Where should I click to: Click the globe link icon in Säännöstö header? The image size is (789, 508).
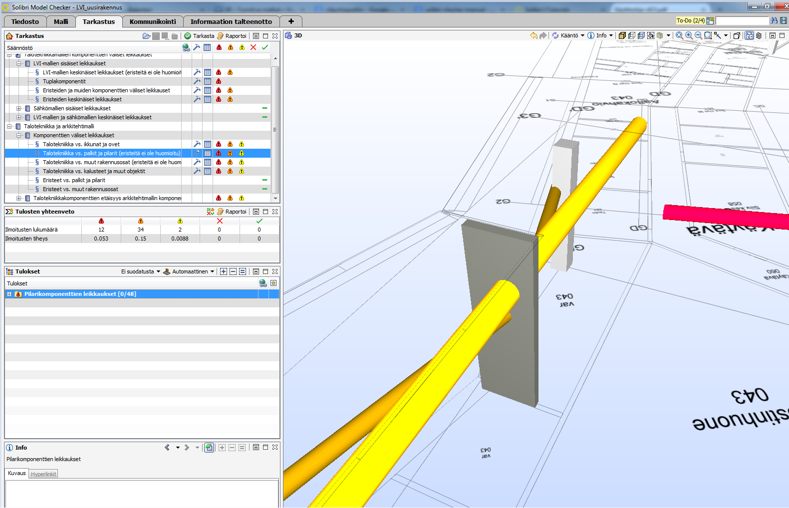coord(186,47)
